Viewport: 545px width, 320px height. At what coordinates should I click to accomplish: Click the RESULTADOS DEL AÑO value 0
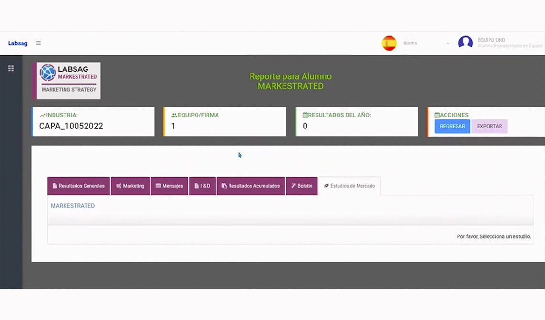(305, 126)
